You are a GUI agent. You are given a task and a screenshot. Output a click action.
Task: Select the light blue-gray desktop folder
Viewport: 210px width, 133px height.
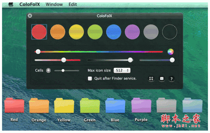tap(192, 105)
